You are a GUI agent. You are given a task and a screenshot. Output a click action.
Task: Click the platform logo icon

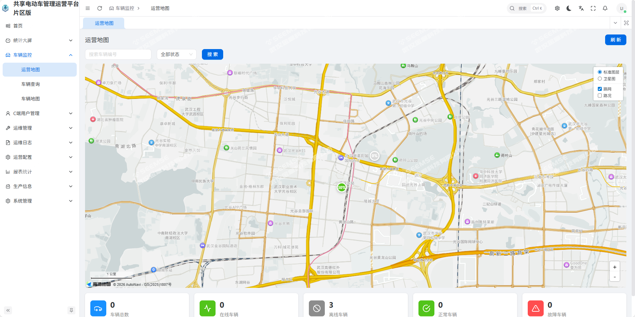point(5,8)
